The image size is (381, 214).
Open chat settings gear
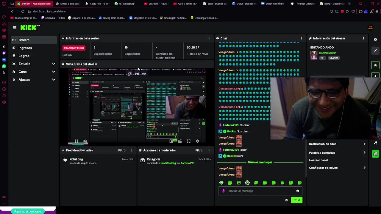coord(286,200)
